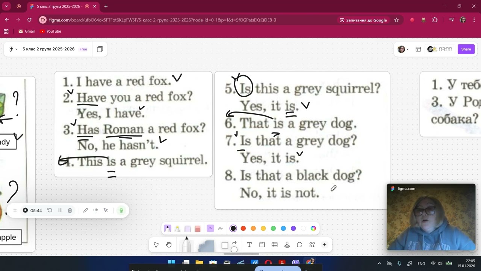The image size is (481, 271).
Task: Pick the red color swatch
Action: (243, 228)
